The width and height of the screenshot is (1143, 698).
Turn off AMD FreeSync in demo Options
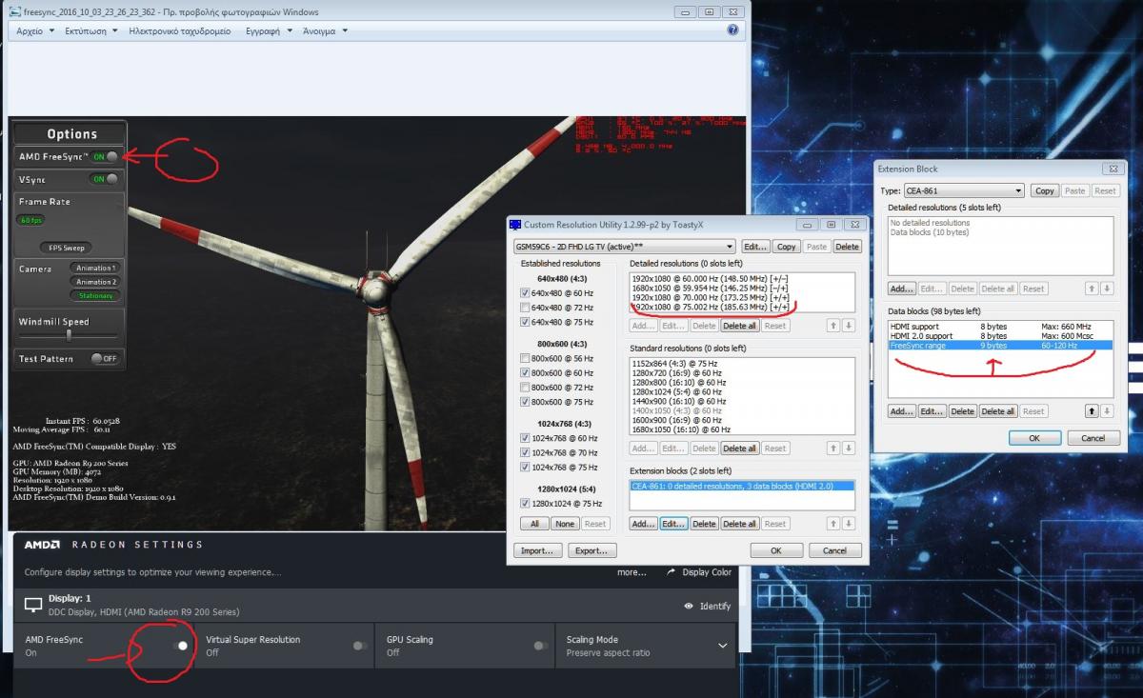click(106, 156)
